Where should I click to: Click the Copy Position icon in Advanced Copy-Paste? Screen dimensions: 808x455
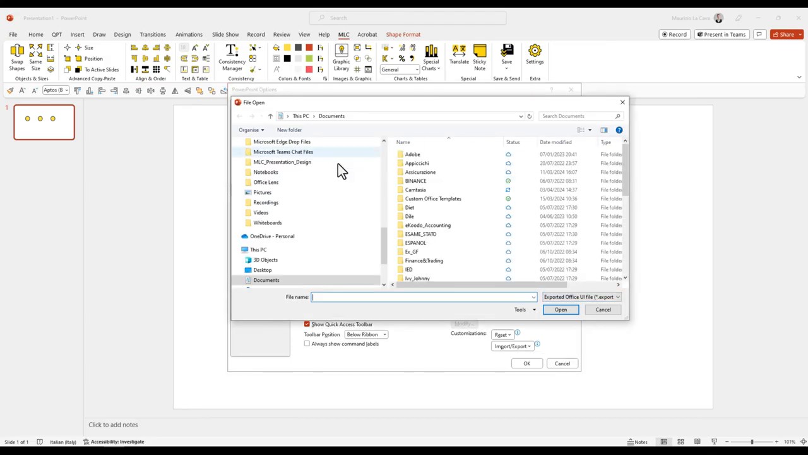(x=68, y=59)
